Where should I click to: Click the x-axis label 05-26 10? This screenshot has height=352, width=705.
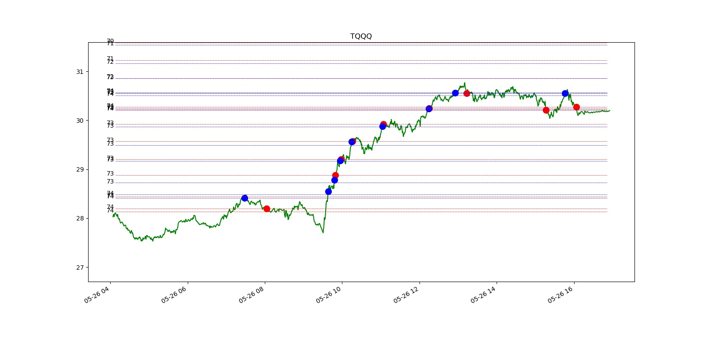click(328, 294)
